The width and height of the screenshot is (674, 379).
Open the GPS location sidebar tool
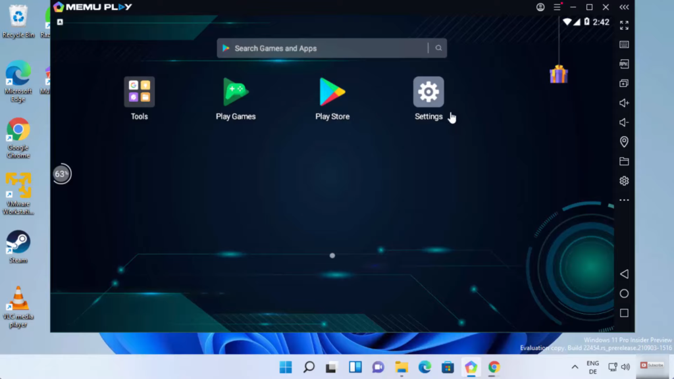pyautogui.click(x=624, y=142)
